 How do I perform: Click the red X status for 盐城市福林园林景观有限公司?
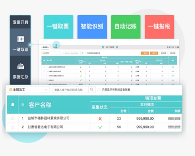[100, 119]
